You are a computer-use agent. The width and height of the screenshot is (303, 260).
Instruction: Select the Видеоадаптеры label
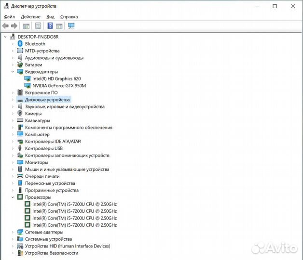(x=41, y=72)
